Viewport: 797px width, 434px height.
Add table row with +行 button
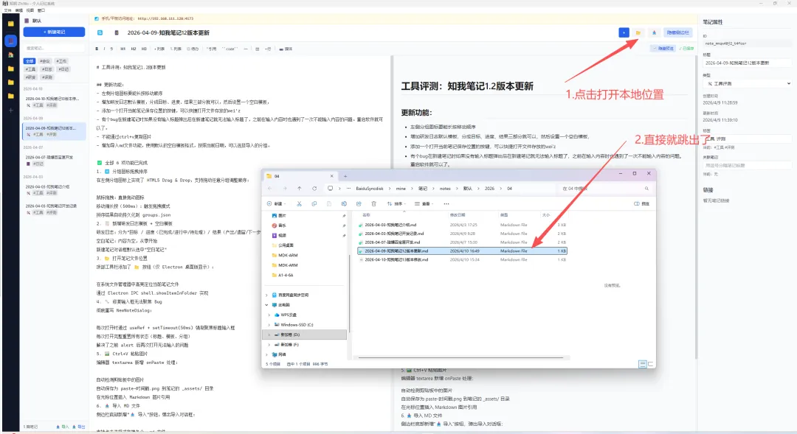(268, 49)
